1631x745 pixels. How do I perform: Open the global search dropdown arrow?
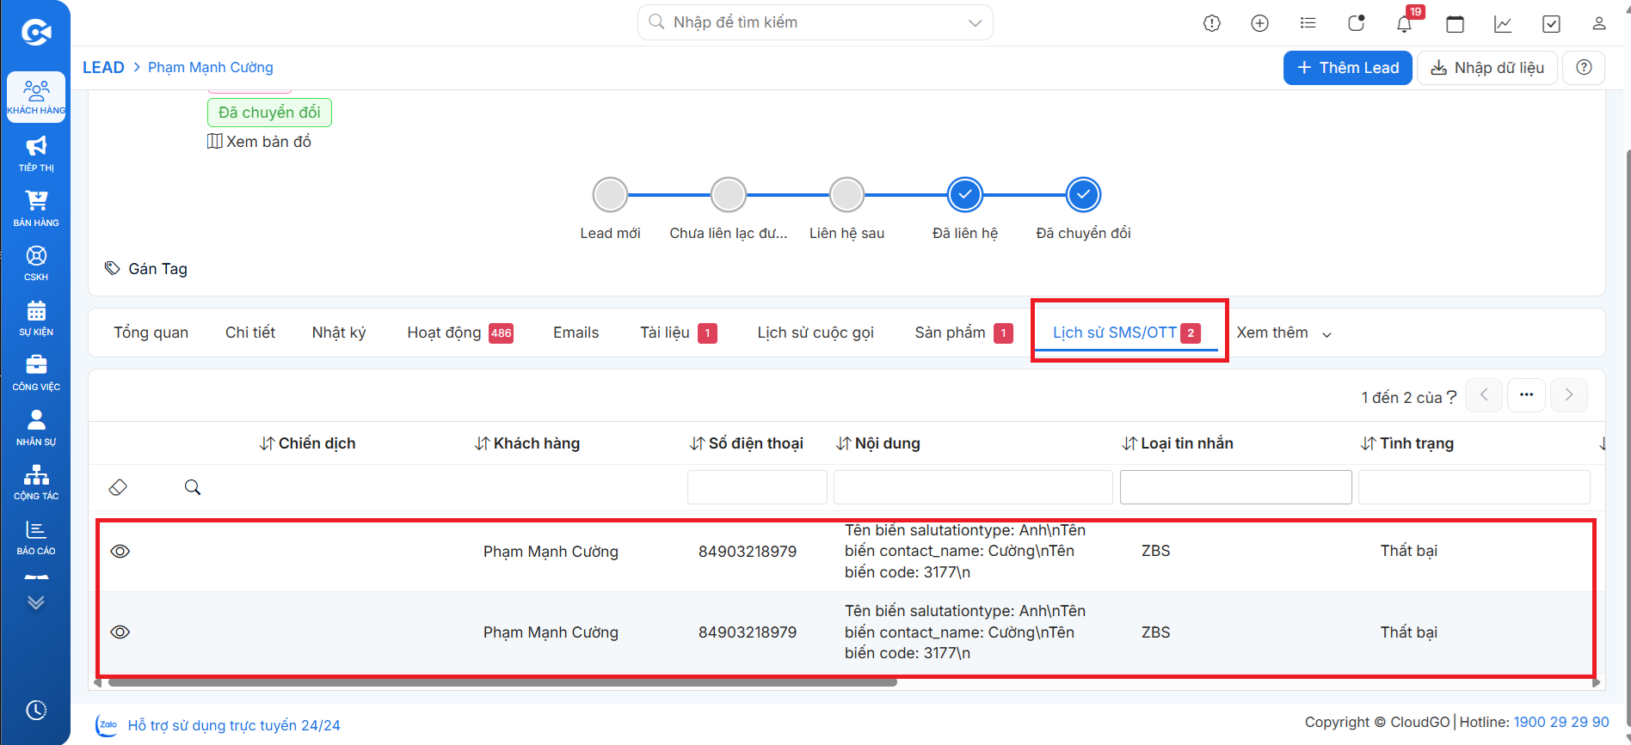pos(975,22)
